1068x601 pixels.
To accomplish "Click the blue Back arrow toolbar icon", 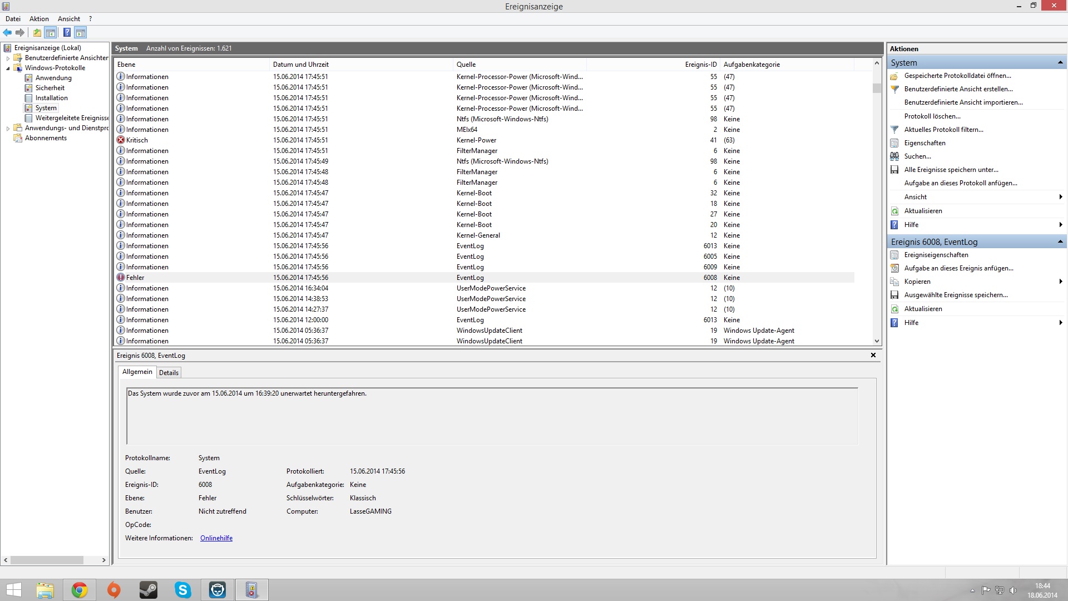I will click(x=7, y=32).
